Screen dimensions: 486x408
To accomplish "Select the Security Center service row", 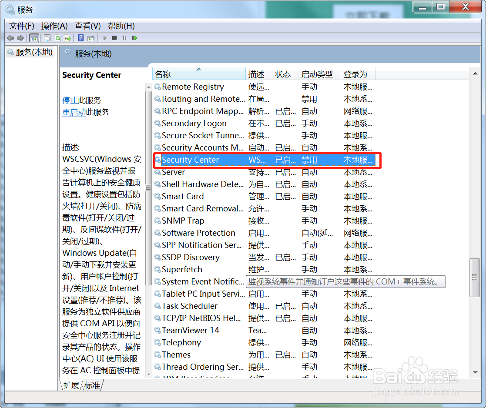I will [x=265, y=160].
